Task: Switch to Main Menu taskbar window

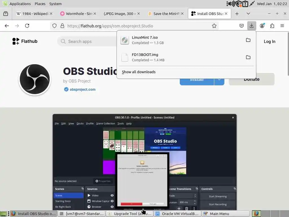Action: coord(226,214)
